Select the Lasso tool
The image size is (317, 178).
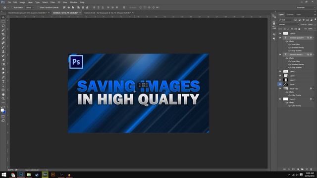3,26
